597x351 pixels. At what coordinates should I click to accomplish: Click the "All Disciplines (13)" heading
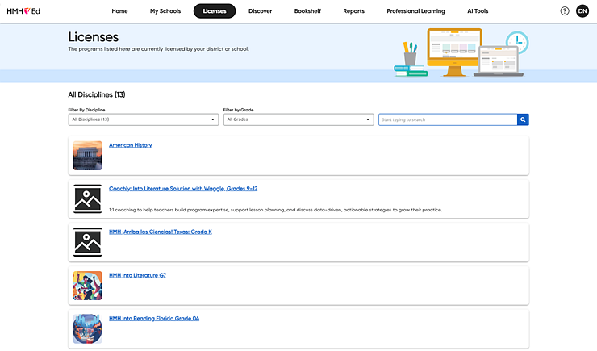pos(97,94)
